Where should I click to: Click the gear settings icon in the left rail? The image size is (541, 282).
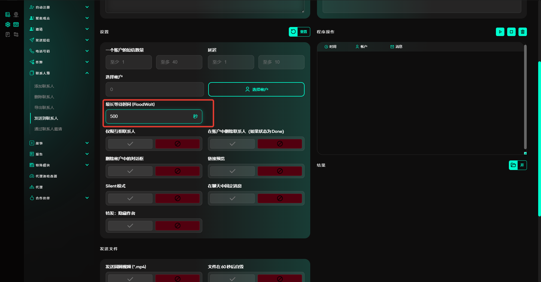pyautogui.click(x=8, y=24)
